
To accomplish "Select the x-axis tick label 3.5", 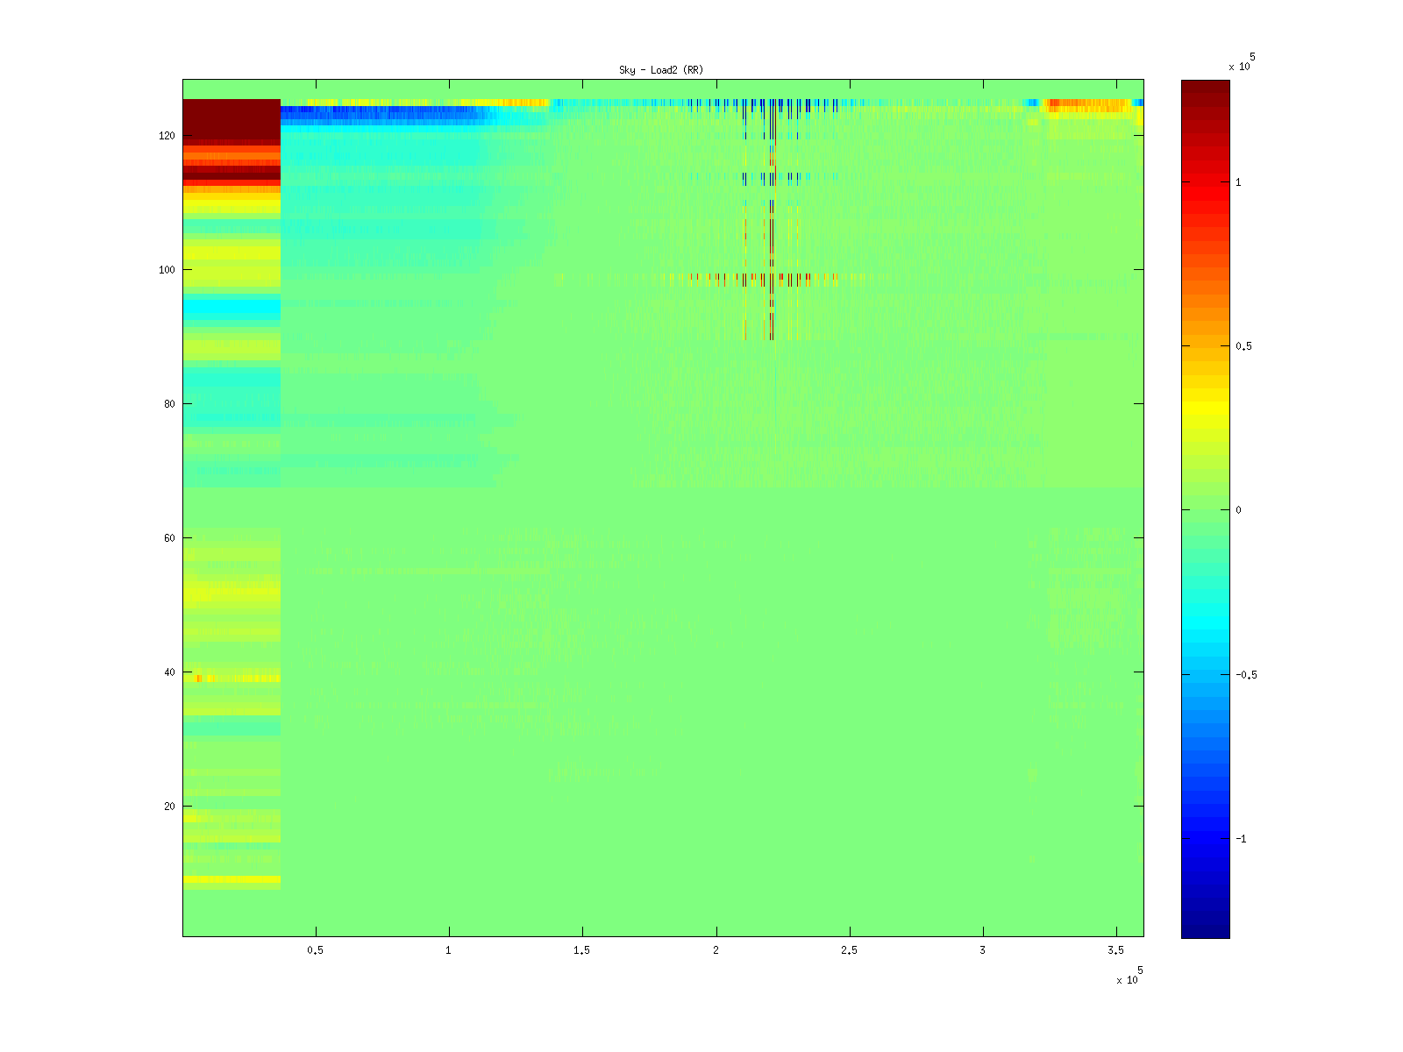I will point(1115,950).
